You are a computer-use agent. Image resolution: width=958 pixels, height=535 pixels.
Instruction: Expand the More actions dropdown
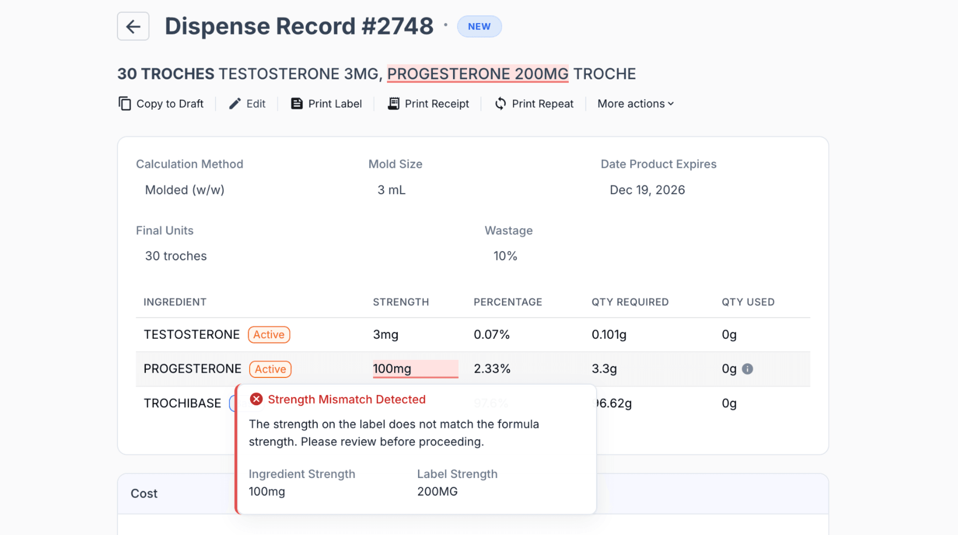click(635, 104)
